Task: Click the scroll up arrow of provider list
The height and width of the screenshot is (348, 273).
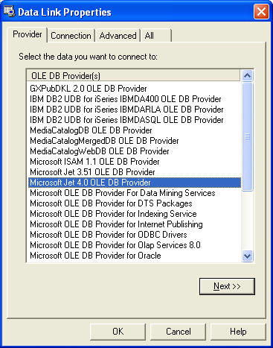Action: point(247,75)
